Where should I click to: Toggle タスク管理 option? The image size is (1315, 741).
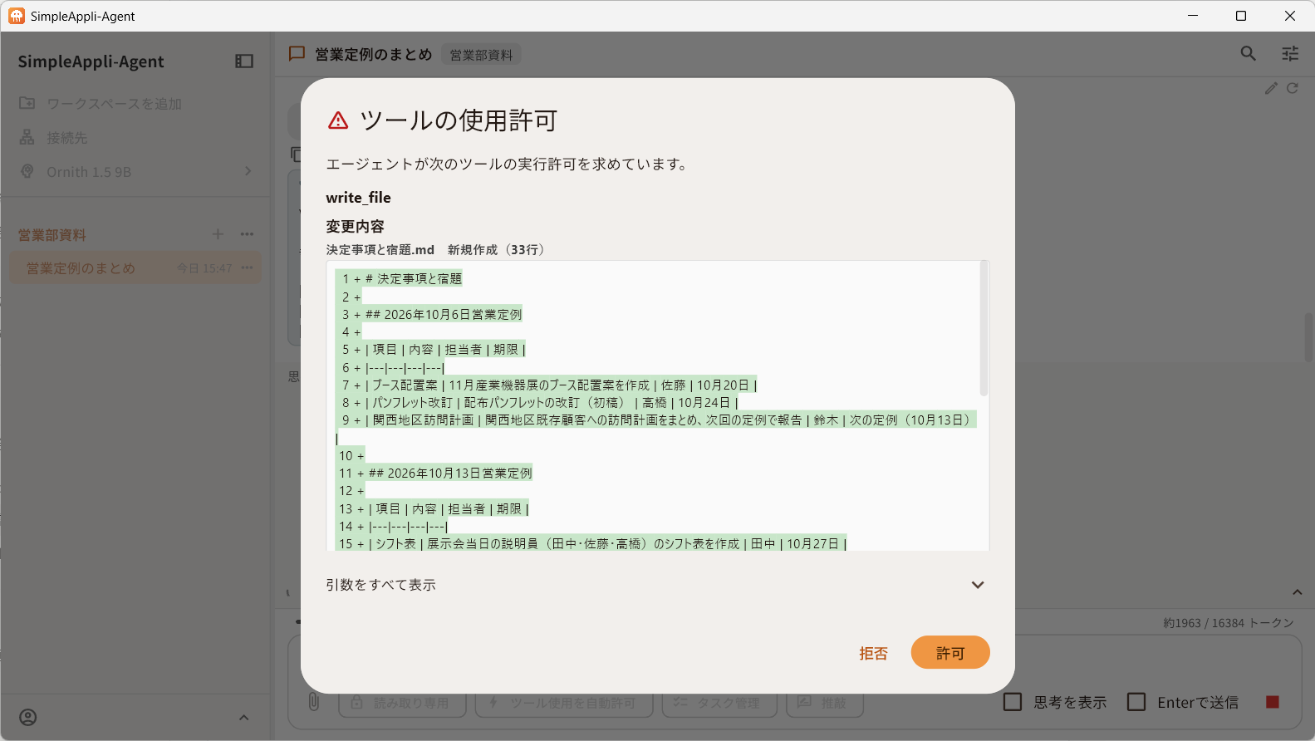point(719,703)
